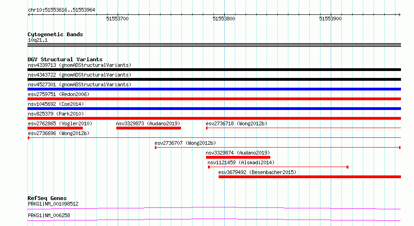Select the red bar for nsv825379

click(214, 118)
